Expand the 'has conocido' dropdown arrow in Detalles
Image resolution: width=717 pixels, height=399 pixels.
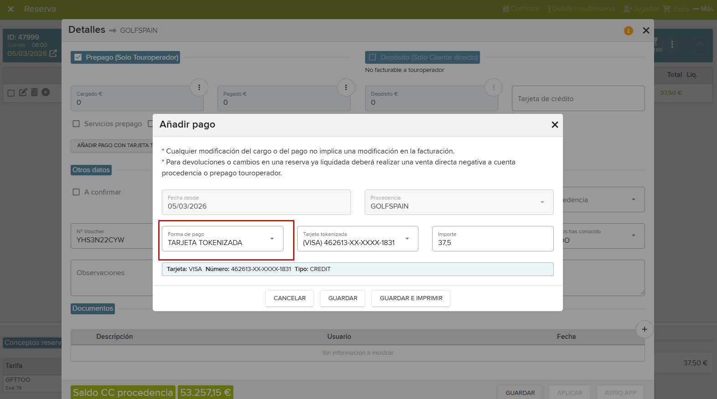[634, 235]
